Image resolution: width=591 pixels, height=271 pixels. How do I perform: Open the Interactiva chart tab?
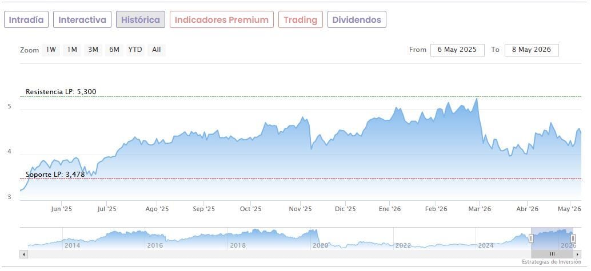pyautogui.click(x=82, y=19)
